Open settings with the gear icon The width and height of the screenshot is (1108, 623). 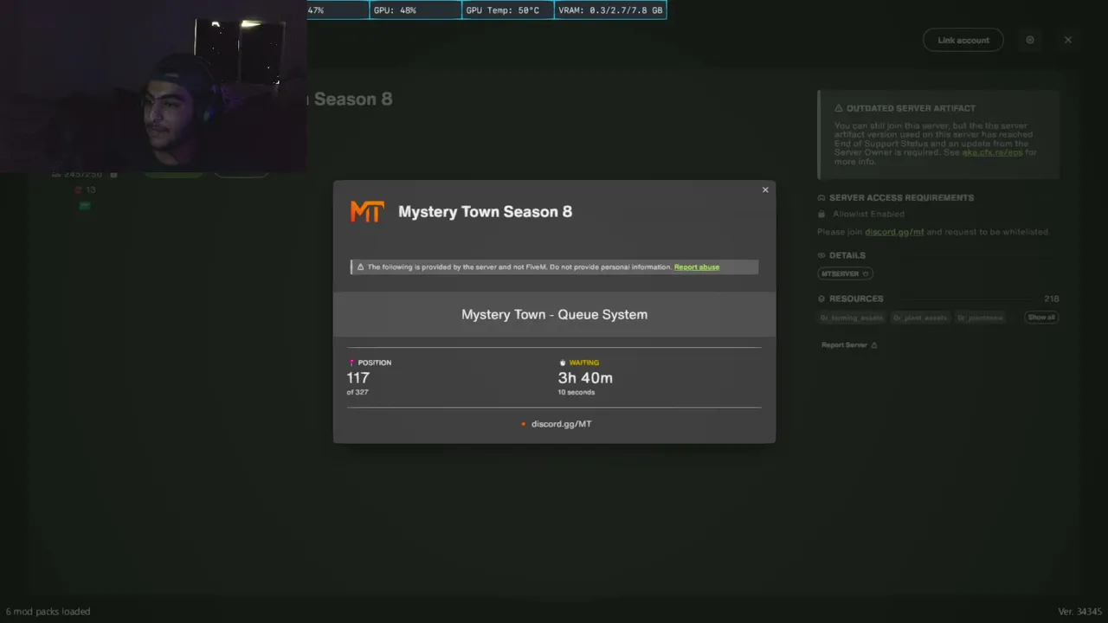[1030, 40]
